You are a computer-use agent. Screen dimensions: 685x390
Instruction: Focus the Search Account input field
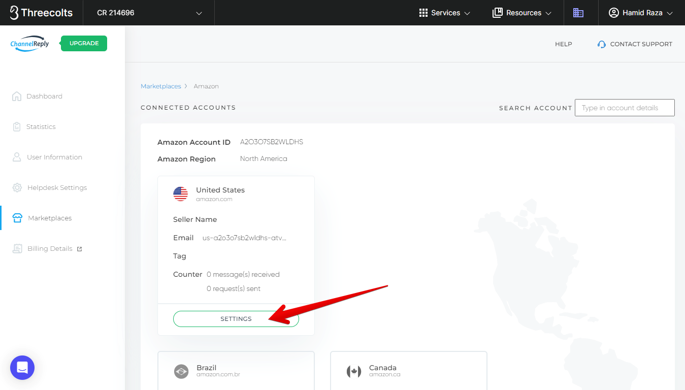coord(625,108)
